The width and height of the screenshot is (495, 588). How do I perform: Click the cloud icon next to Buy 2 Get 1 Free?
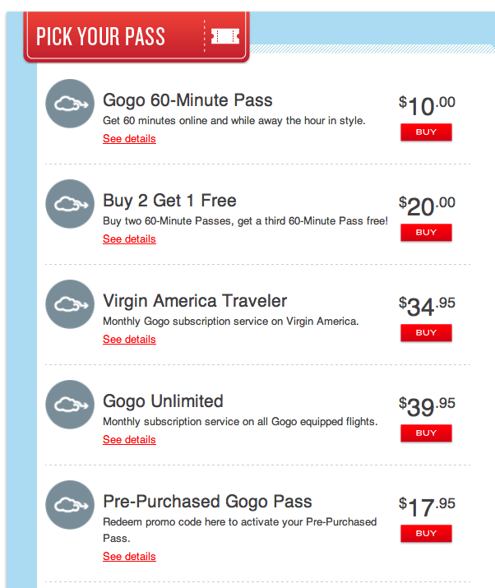pos(70,204)
